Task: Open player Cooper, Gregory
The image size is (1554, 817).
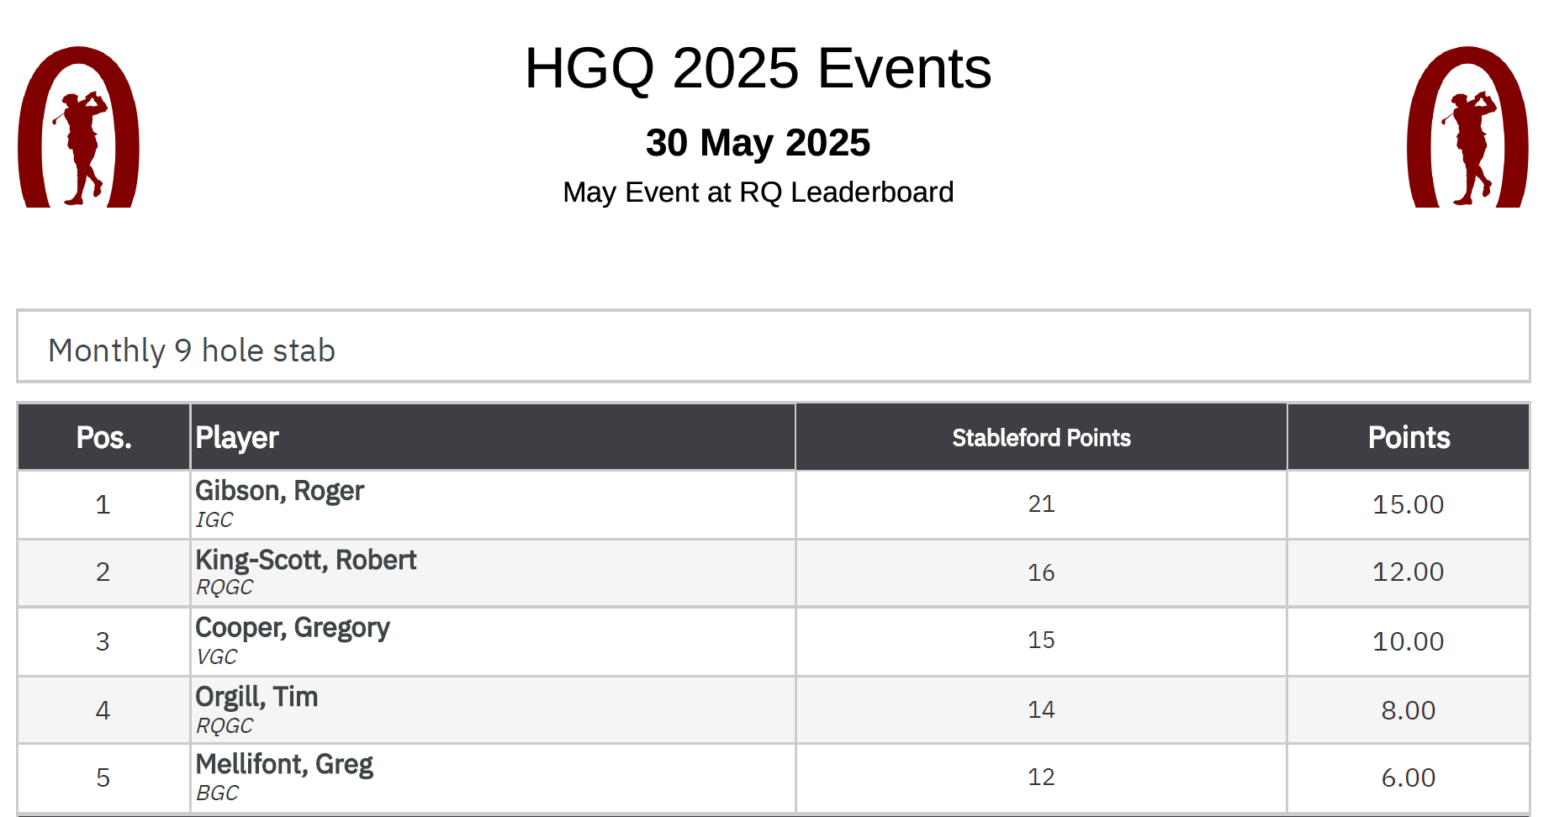Action: click(293, 628)
